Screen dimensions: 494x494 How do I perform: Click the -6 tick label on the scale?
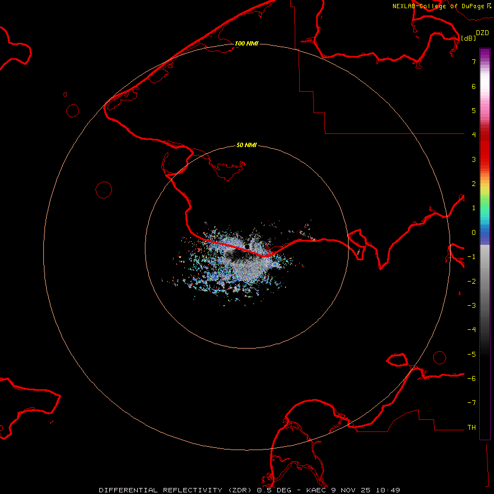coord(471,379)
